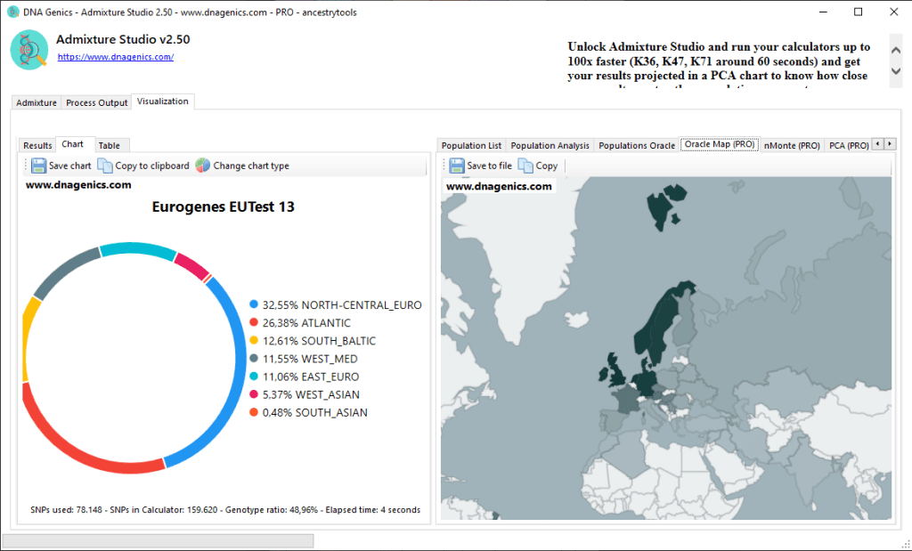Screen dimensions: 912x551
Task: Click the Save to file disk icon
Action: click(x=457, y=166)
